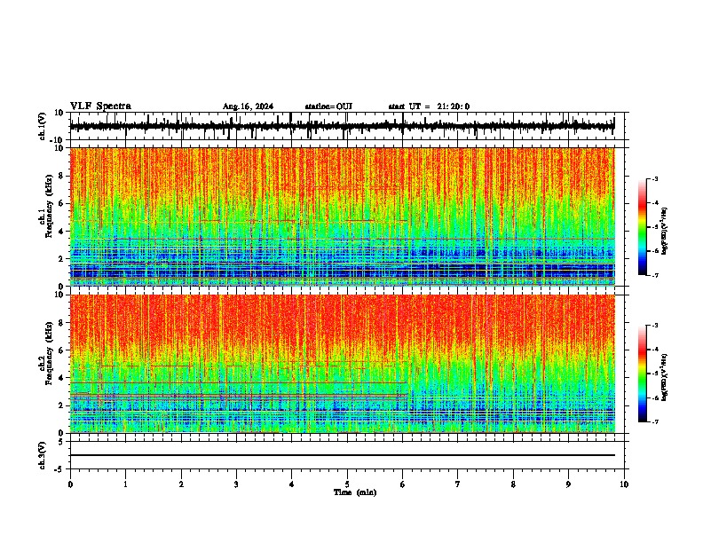
Task: Click the "-7" label on ch.2 colorbar
Action: click(655, 421)
